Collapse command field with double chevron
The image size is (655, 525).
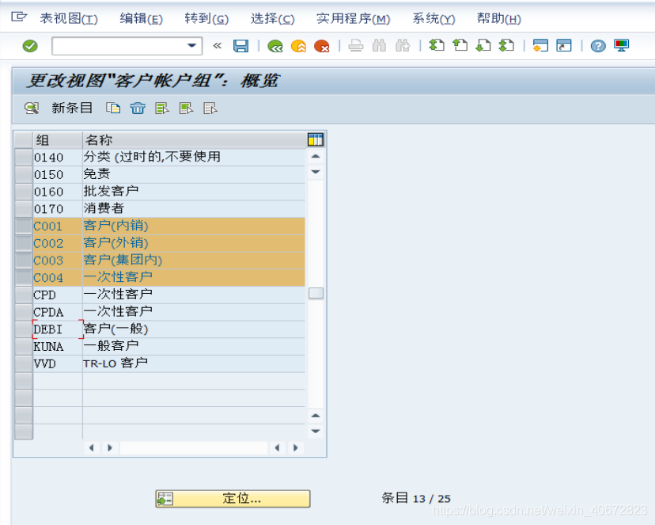click(218, 46)
